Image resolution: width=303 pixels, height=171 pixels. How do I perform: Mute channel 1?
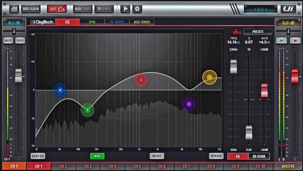pyautogui.click(x=8, y=40)
